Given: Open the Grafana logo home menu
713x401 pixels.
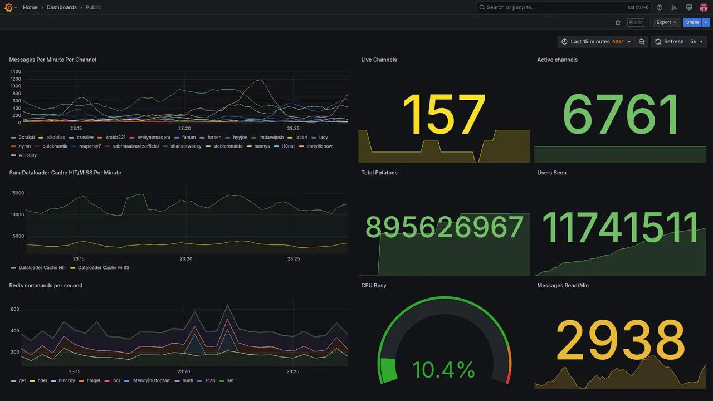Looking at the screenshot, I should click(x=9, y=7).
